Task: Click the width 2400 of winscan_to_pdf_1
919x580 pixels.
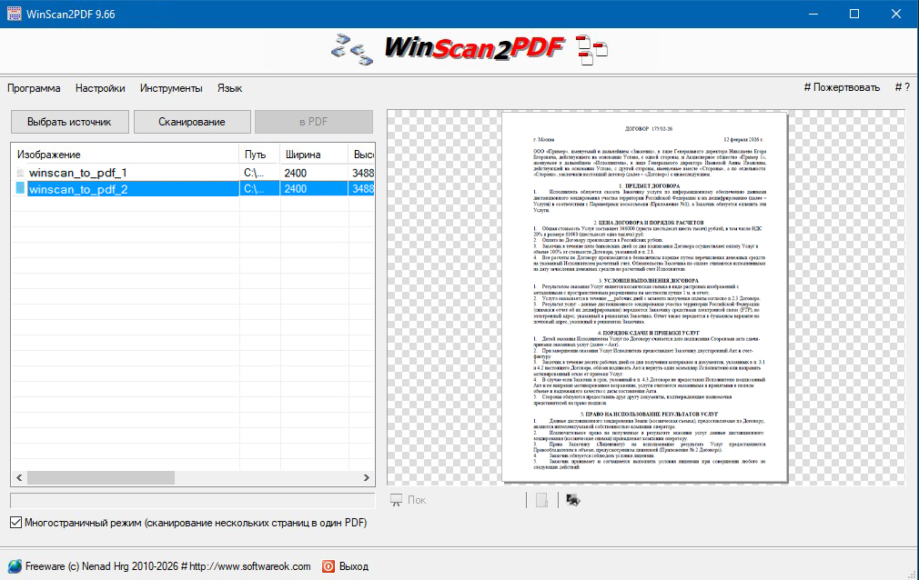Action: coord(296,173)
